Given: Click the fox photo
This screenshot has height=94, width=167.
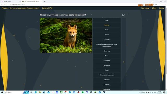Looking at the screenshot, I should 66,35.
